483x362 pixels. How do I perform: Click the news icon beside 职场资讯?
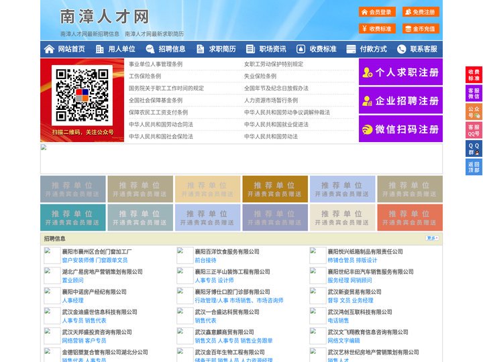[250, 49]
